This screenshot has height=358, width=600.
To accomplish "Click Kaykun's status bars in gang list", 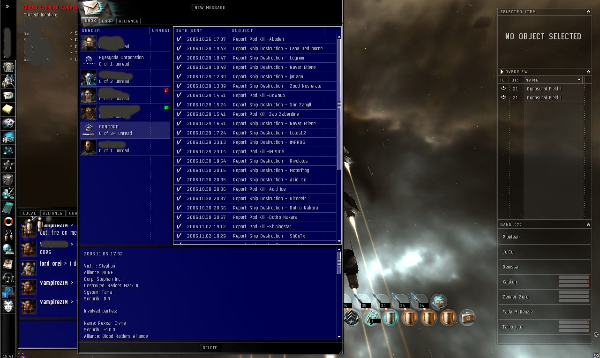I will [x=574, y=282].
